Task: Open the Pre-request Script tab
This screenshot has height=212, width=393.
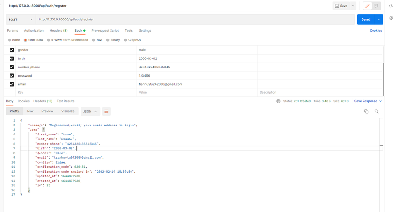Action: pyautogui.click(x=105, y=31)
